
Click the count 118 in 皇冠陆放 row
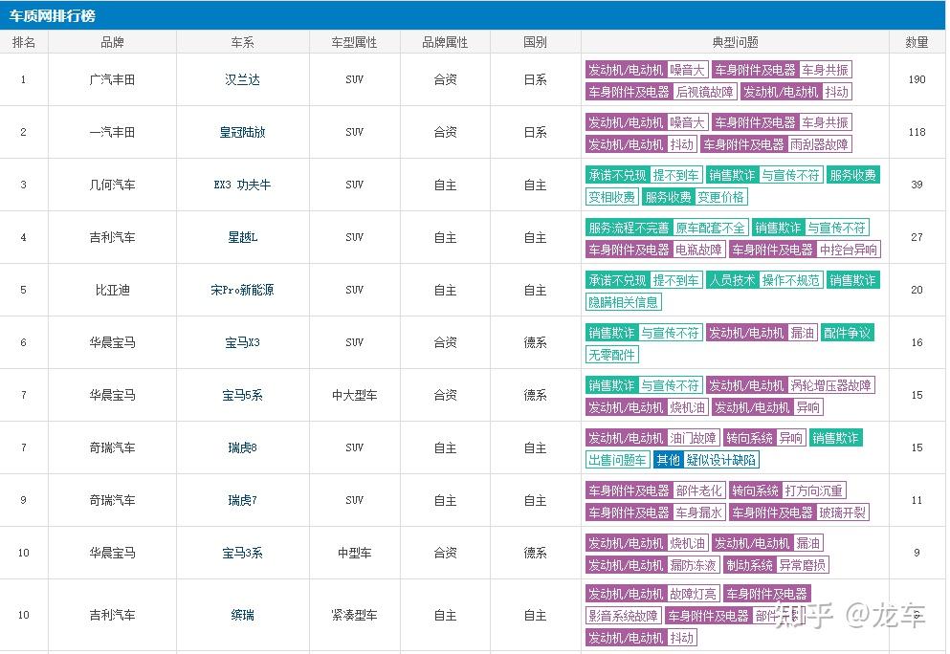pos(917,132)
